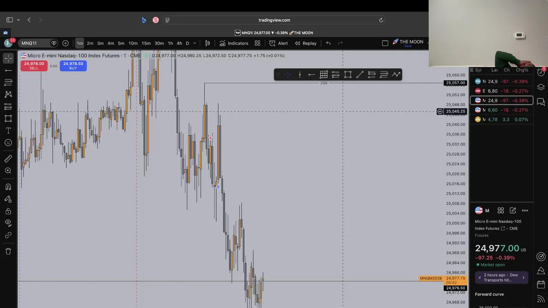Choose the 1h timeframe
This screenshot has width=548, height=308.
click(x=170, y=43)
